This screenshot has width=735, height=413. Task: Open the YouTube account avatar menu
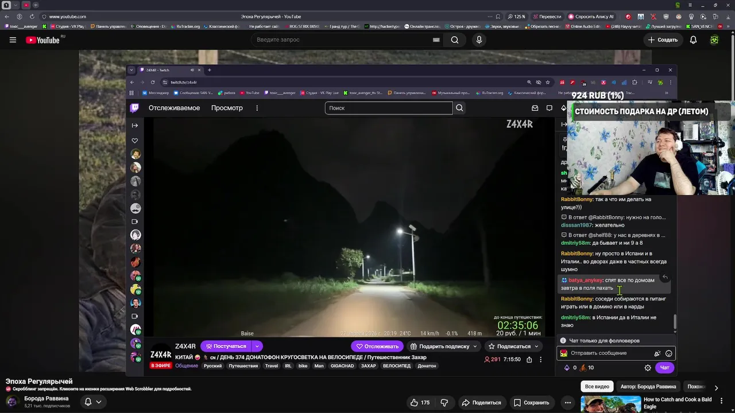[714, 40]
